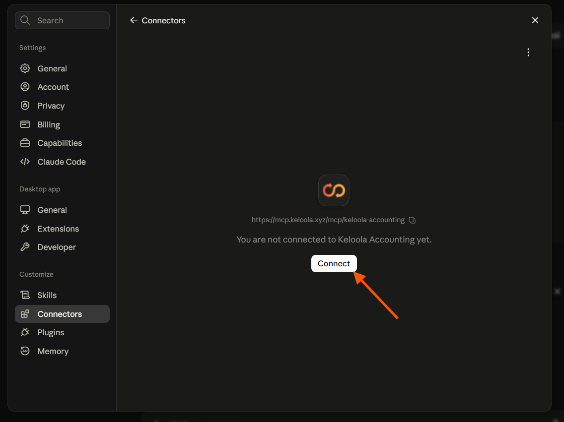This screenshot has height=422, width=564.
Task: Open the Plugins page
Action: point(62,333)
